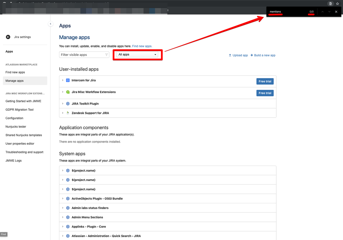Image resolution: width=343 pixels, height=240 pixels.
Task: Select Manage apps in the sidebar
Action: (25, 81)
